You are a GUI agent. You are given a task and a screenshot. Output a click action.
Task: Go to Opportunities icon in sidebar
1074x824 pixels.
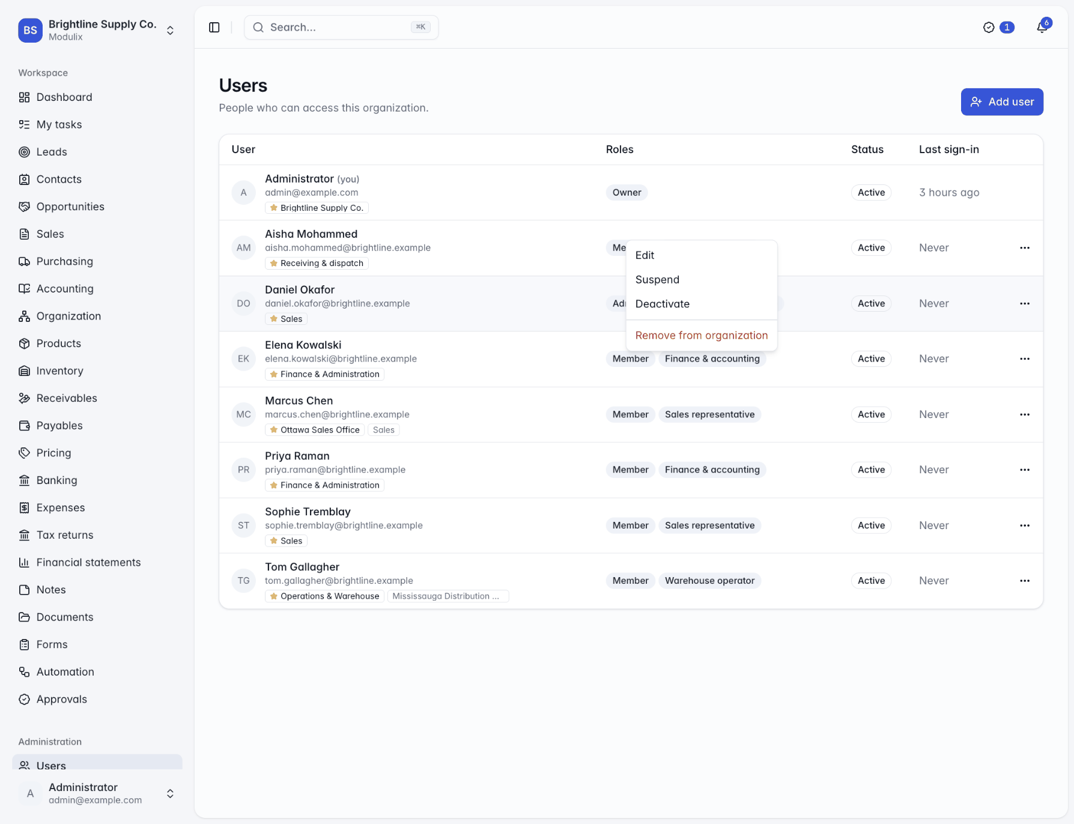tap(24, 207)
